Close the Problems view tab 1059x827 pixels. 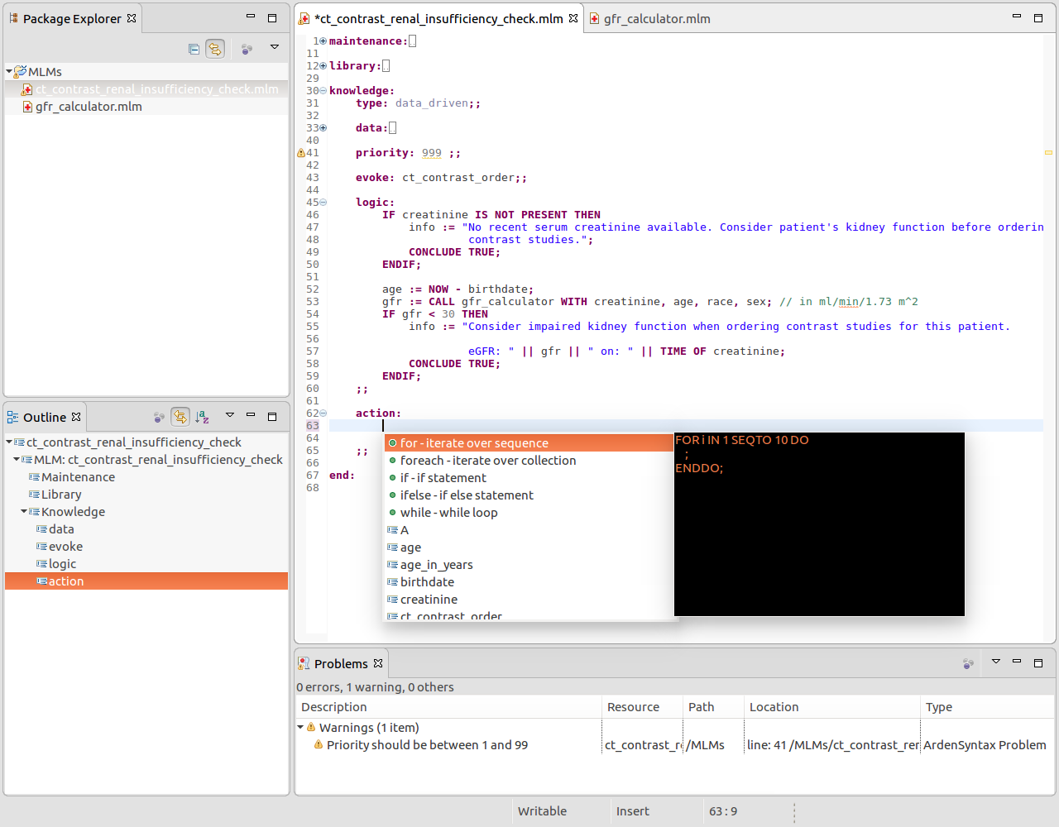click(x=378, y=663)
